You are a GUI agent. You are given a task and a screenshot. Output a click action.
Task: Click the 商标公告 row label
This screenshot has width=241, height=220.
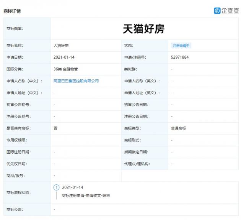15,210
